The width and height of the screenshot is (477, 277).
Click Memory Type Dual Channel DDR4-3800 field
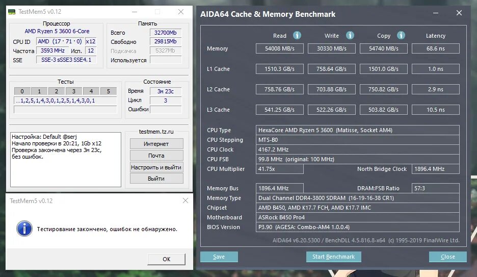[x=357, y=198]
